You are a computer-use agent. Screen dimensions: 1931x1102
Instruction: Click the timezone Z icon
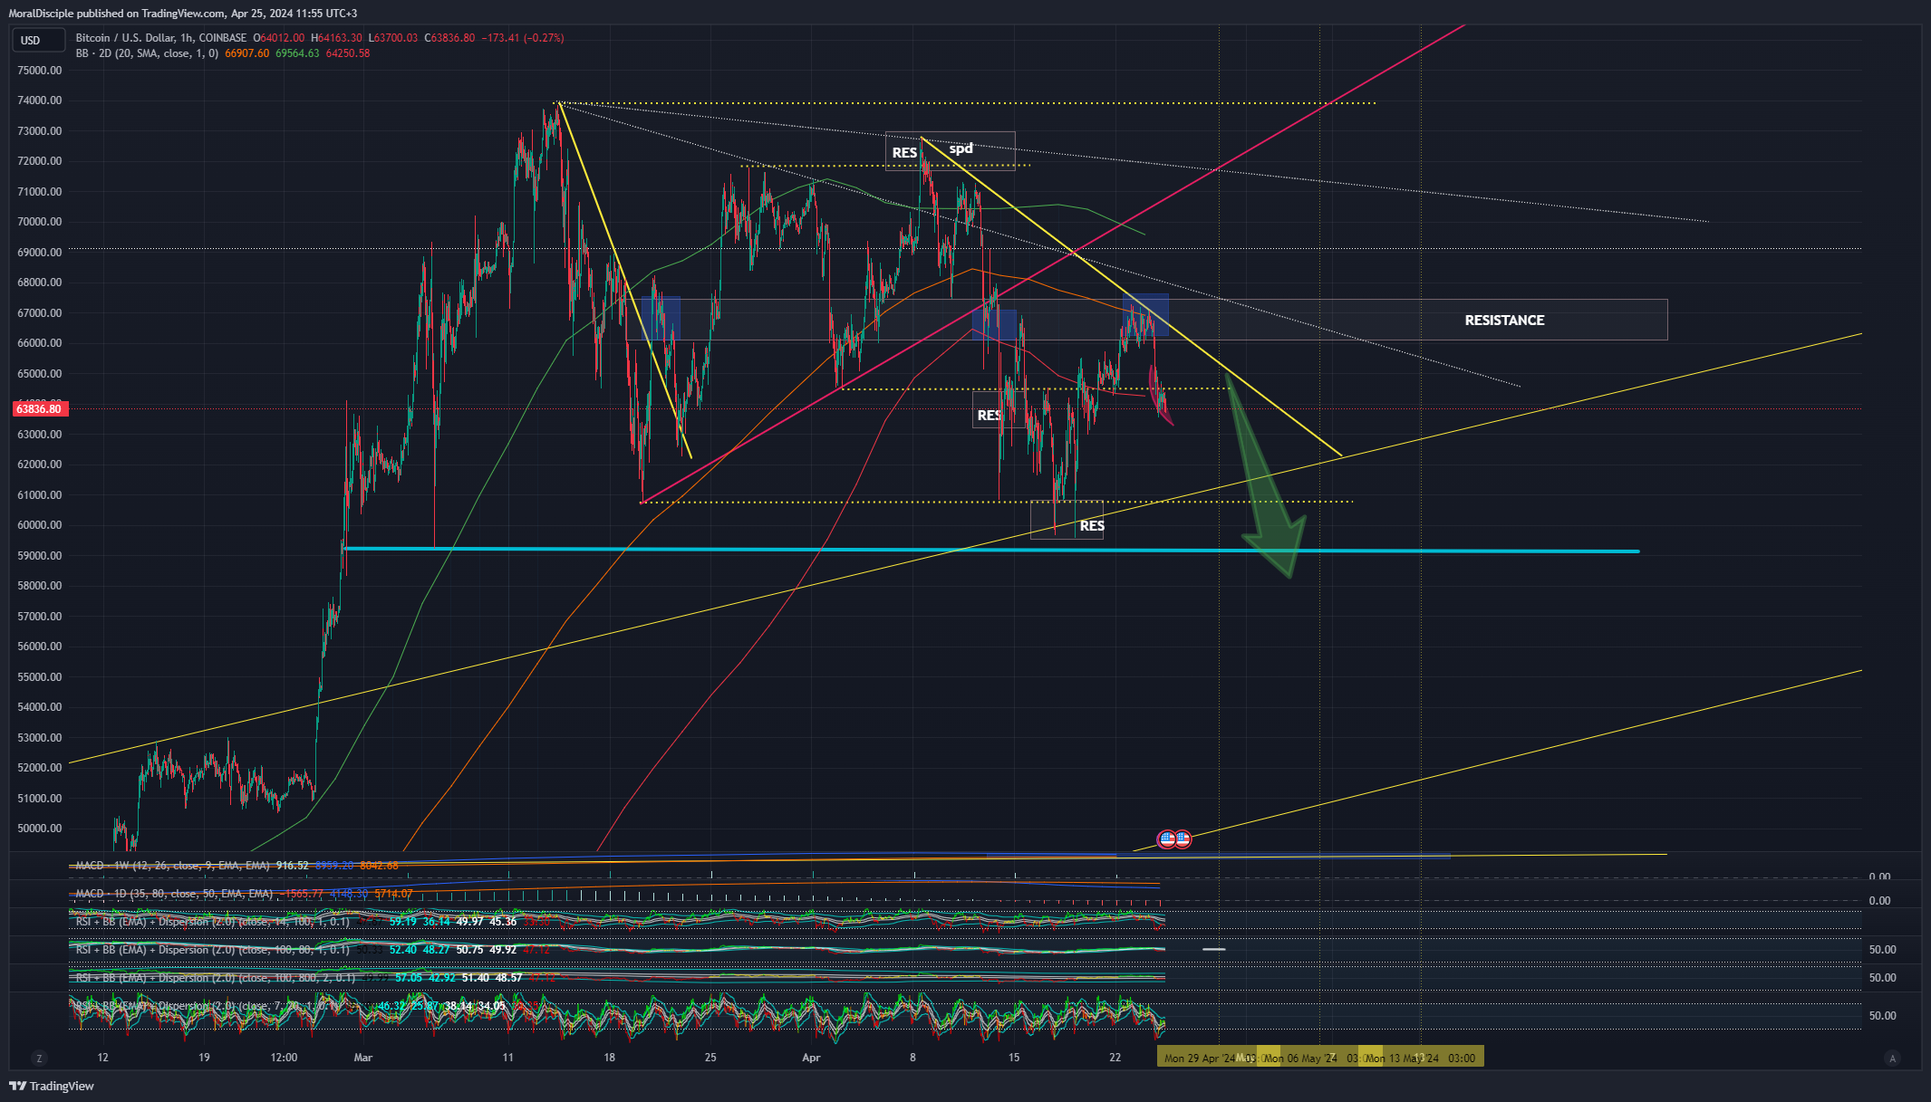(39, 1058)
